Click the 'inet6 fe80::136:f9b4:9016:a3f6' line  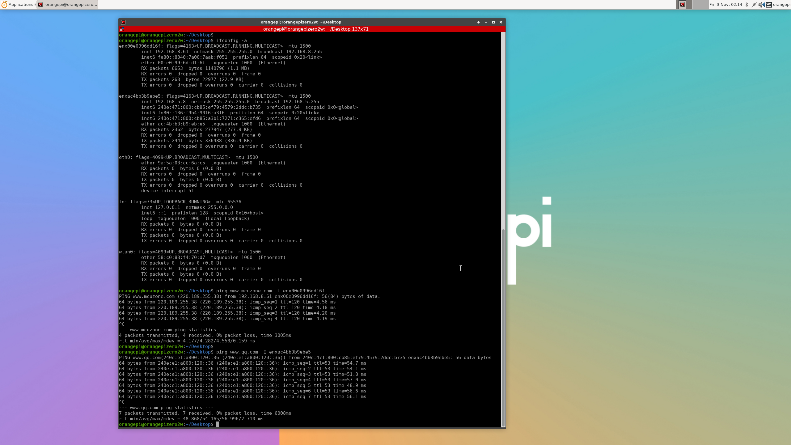pyautogui.click(x=230, y=113)
